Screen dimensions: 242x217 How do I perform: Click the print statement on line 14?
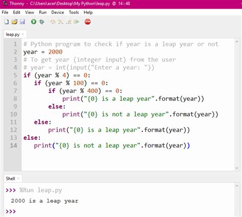112,146
